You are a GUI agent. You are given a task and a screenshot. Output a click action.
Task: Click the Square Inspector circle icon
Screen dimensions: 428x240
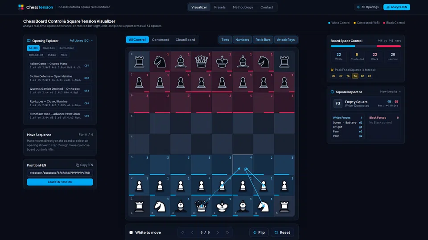332,92
